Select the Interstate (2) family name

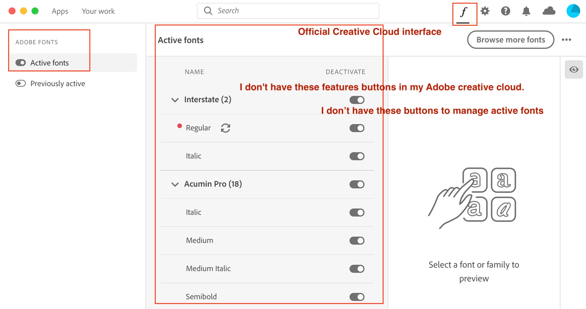point(208,100)
